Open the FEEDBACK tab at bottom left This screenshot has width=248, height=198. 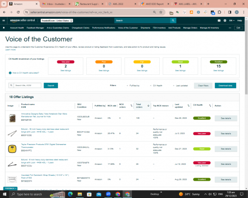tap(10, 189)
